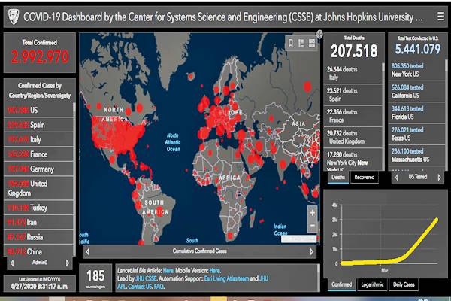451x301 pixels.
Task: Click the '26.644 deaths Italy' entry
Action: coord(353,73)
